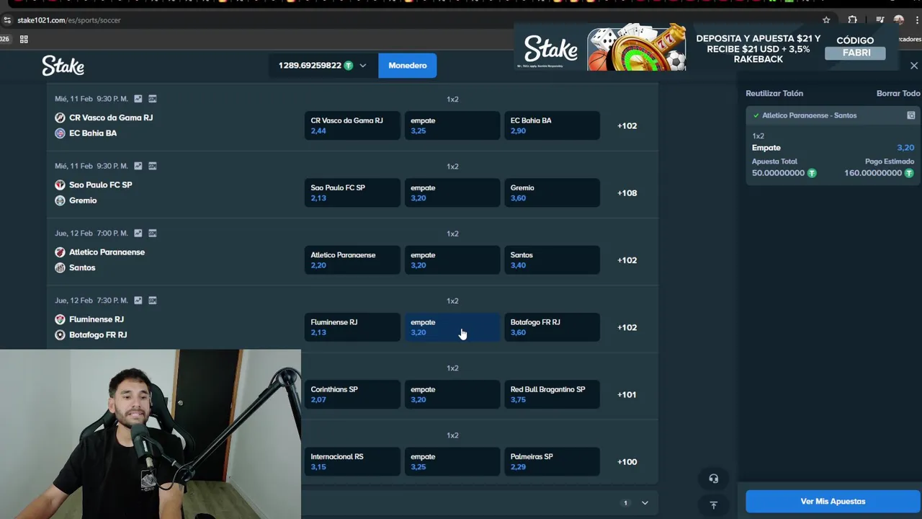Open Fluminense RJ match link
Image resolution: width=922 pixels, height=519 pixels.
[x=97, y=319]
